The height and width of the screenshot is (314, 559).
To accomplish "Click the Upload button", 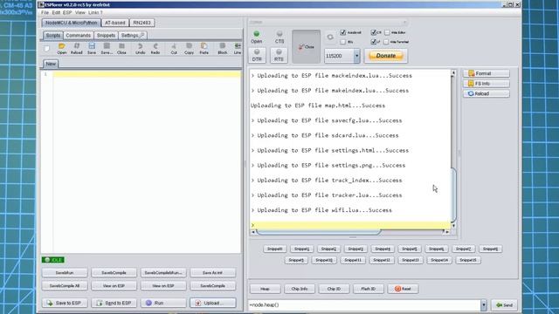I will click(213, 303).
